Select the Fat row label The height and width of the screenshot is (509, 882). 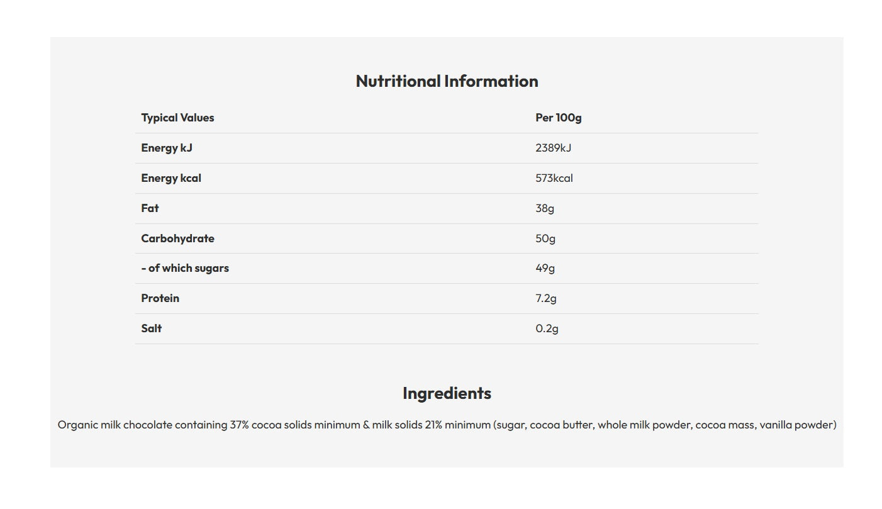point(150,208)
